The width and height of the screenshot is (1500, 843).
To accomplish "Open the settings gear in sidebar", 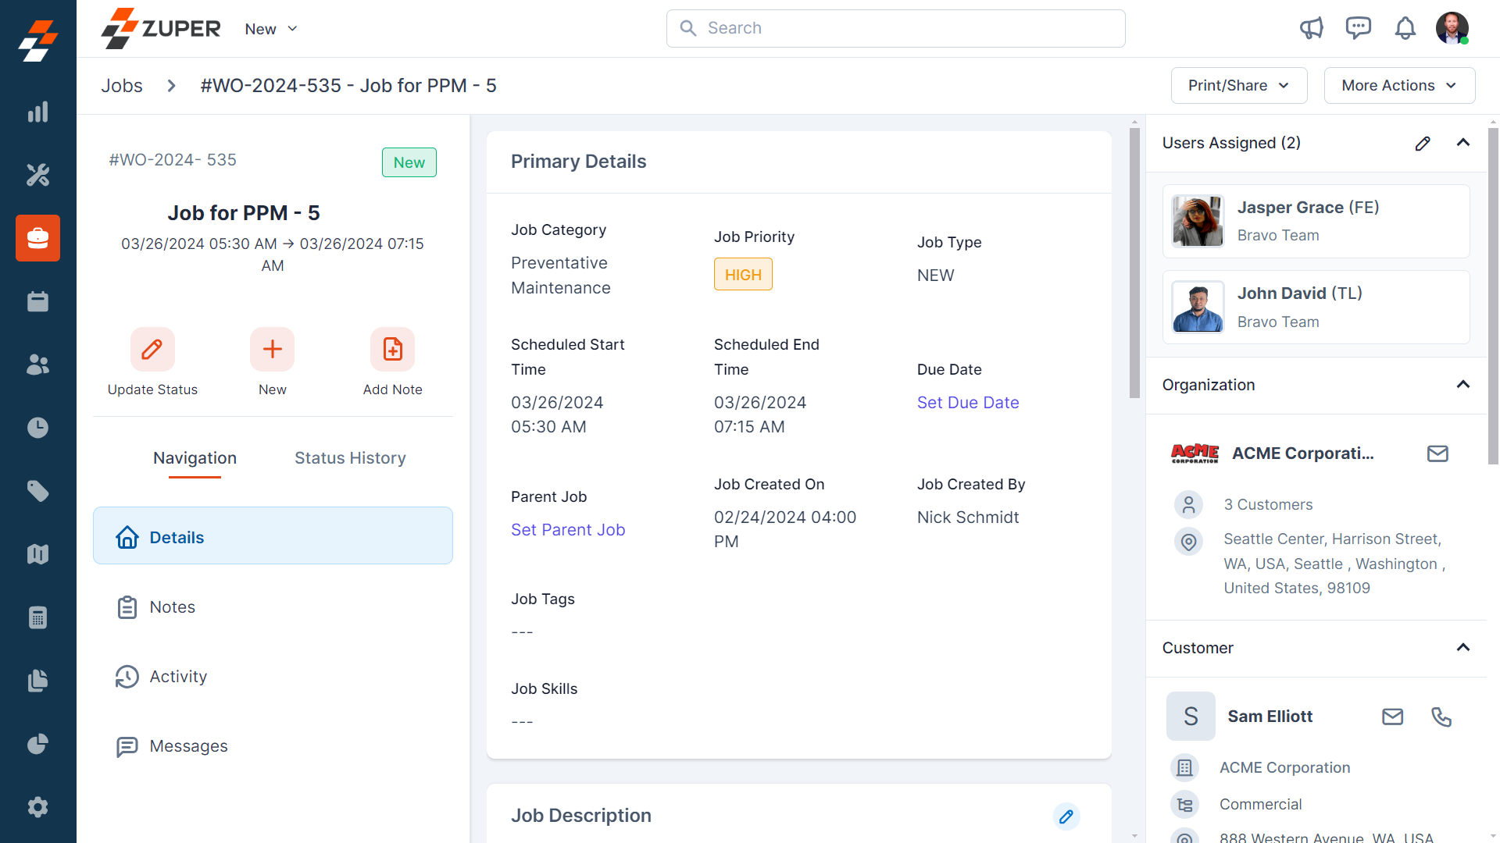I will point(37,807).
